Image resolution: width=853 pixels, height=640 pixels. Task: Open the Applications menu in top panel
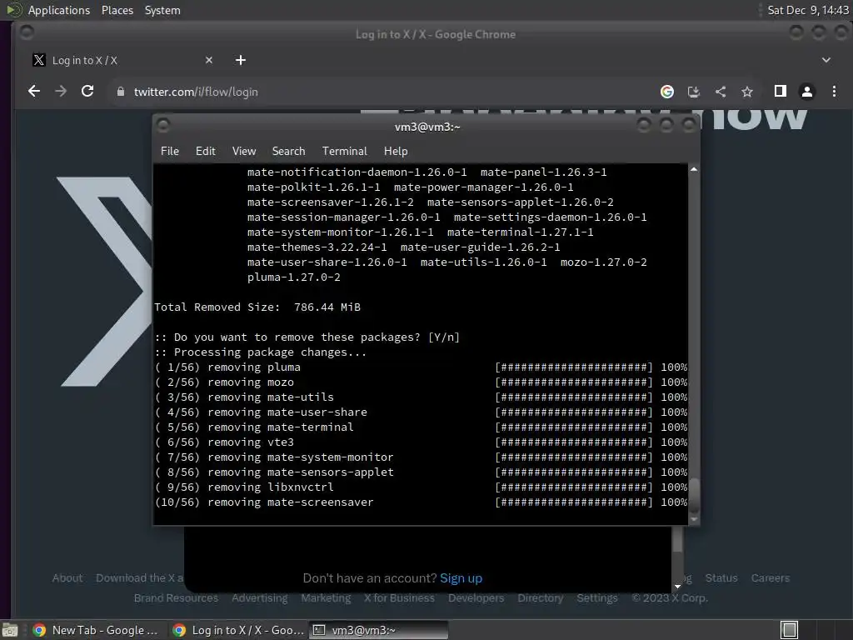point(59,10)
